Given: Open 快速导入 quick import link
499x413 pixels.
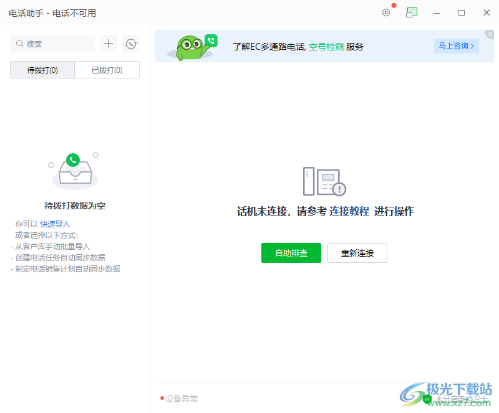Looking at the screenshot, I should pos(55,224).
